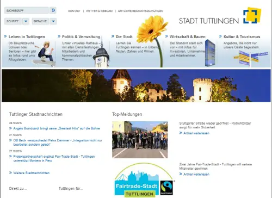Click the double-arrow beside Leben in Tuttlingen
Screen dimensions: 272x198
tap(5, 36)
